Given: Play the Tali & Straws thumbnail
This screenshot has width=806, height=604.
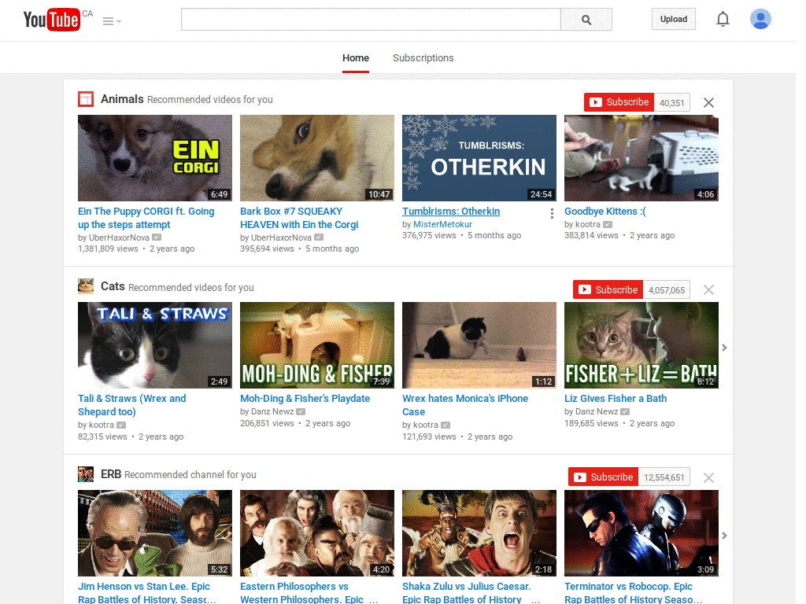Looking at the screenshot, I should point(155,345).
